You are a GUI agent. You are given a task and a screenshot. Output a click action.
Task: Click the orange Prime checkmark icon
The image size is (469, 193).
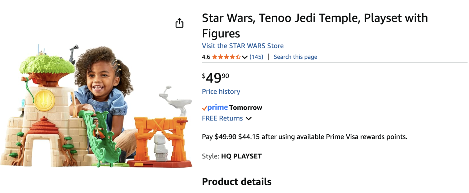click(204, 108)
